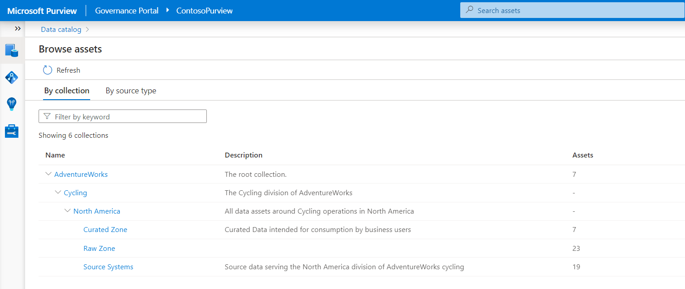Open the Raw Zone collection link
Screen dimensions: 685x289
click(x=99, y=248)
